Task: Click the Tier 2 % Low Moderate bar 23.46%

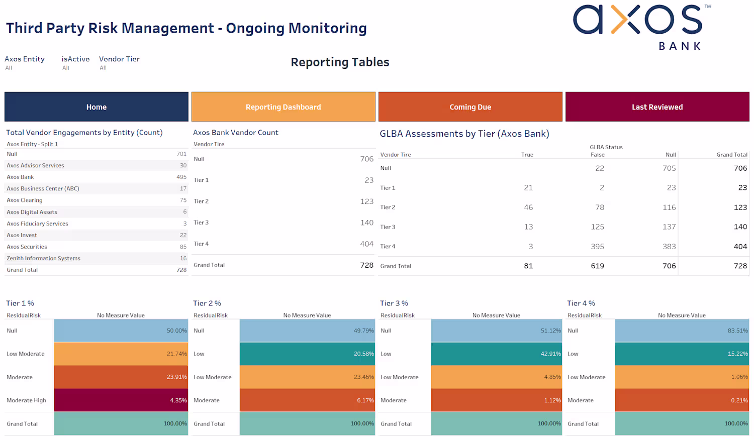Action: click(307, 377)
